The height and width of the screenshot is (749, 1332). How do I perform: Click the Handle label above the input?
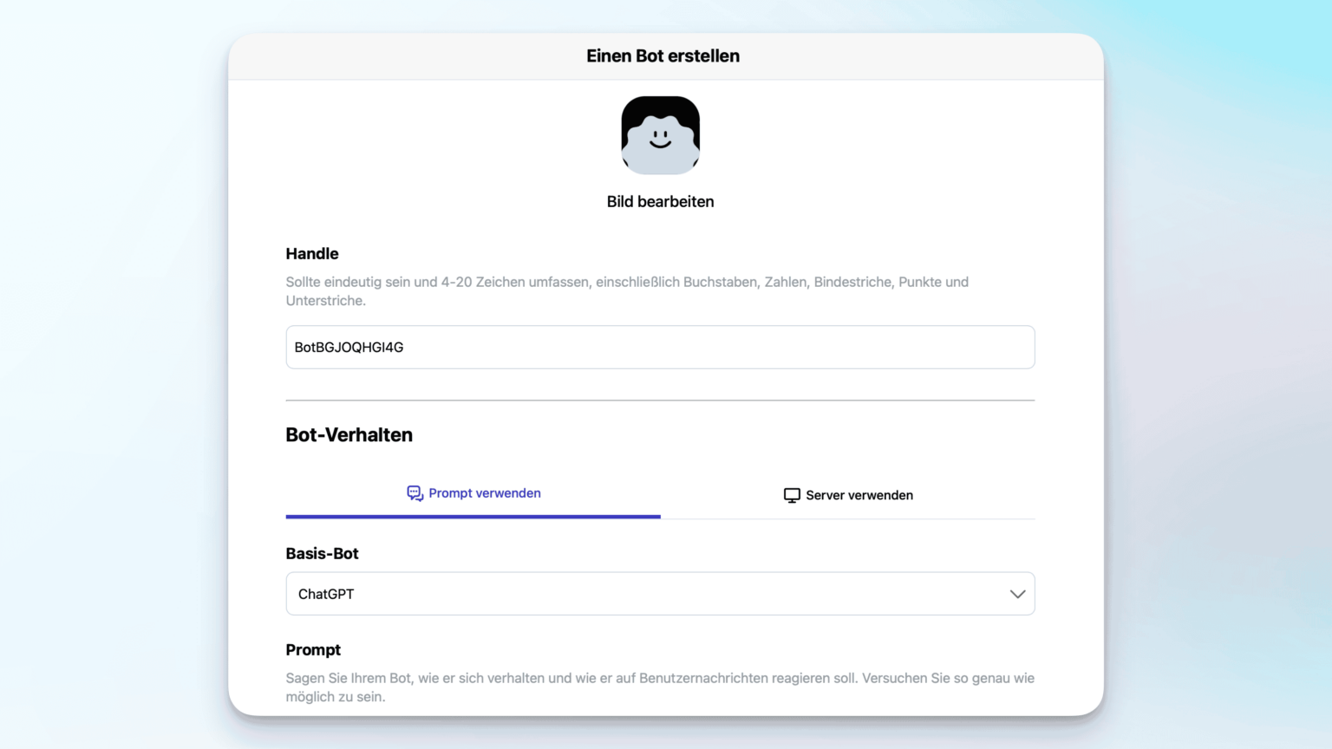pos(312,253)
